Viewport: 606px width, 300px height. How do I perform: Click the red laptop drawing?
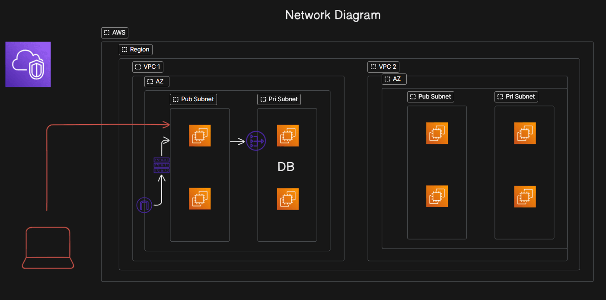[x=48, y=247]
